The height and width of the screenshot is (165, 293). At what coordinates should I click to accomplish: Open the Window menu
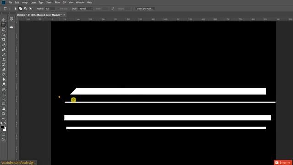[x=80, y=2]
